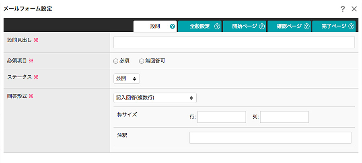Click the 回答形式 label text
The width and height of the screenshot is (362, 163).
17,96
